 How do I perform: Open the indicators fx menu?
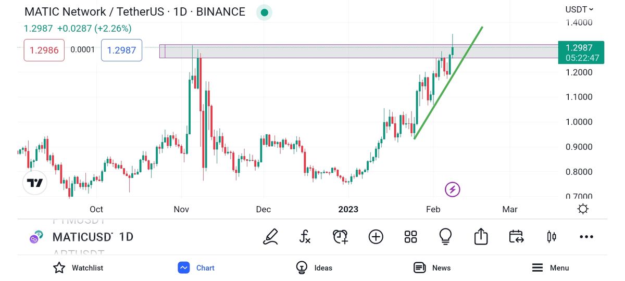pos(305,237)
